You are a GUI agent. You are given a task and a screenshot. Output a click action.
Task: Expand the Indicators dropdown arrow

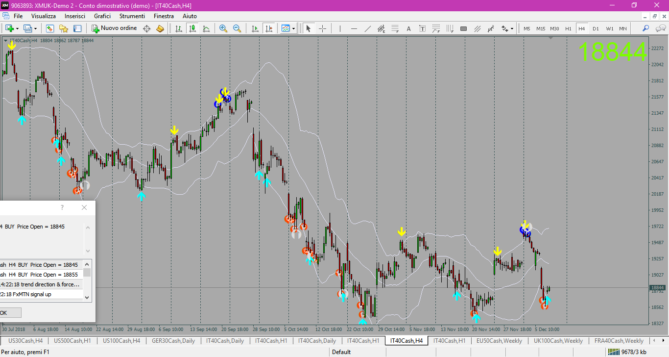pyautogui.click(x=294, y=28)
